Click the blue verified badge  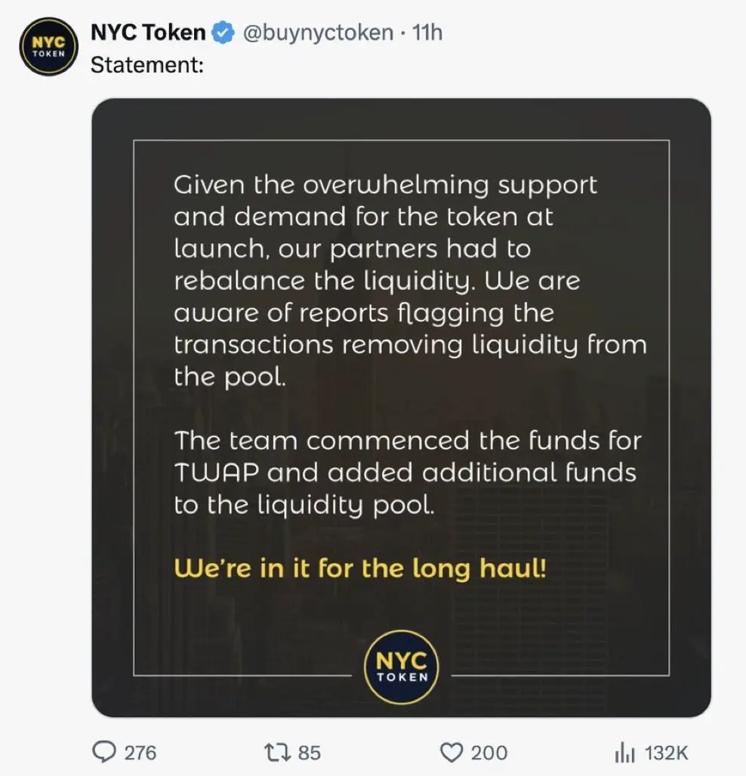[223, 32]
